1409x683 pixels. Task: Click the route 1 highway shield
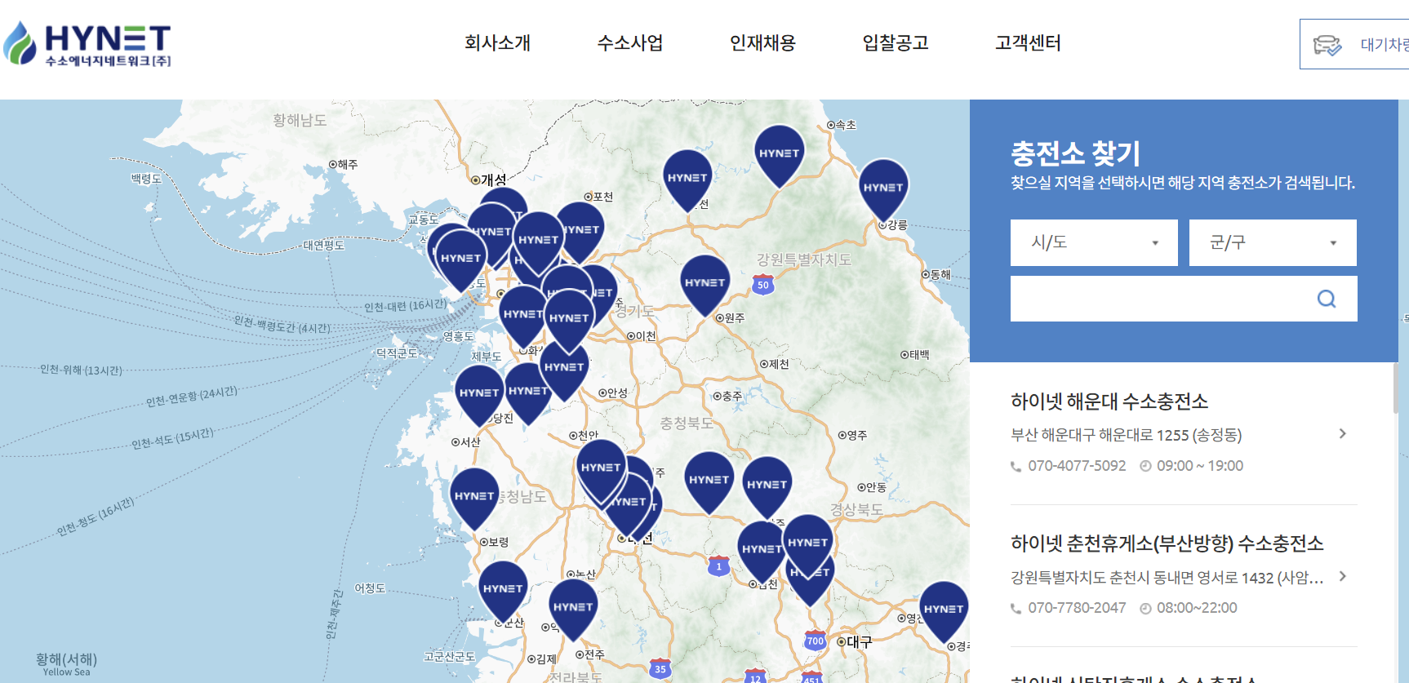718,565
